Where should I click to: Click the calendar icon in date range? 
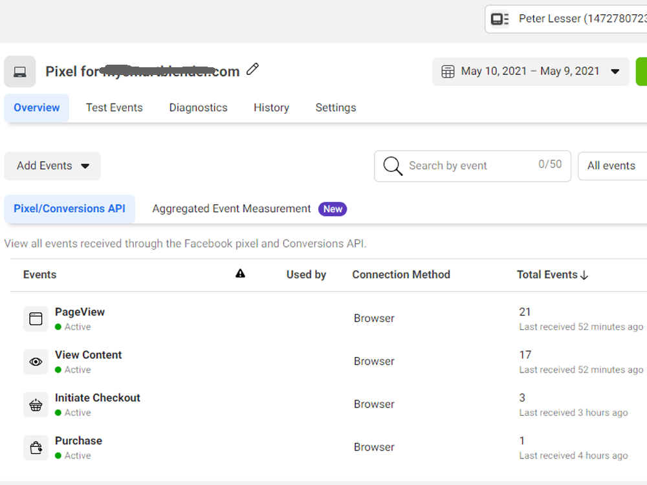pyautogui.click(x=448, y=71)
